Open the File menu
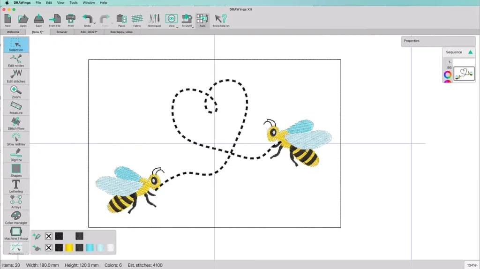The image size is (480, 269). click(38, 2)
